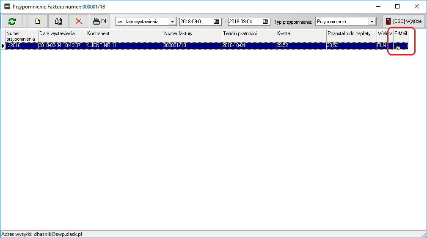The width and height of the screenshot is (427, 238).
Task: Click the edit document toolbar icon
Action: (58, 21)
